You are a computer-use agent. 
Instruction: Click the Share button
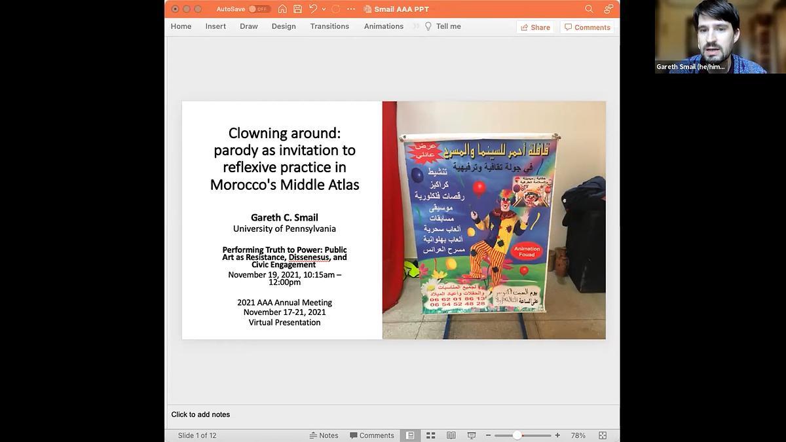point(535,28)
